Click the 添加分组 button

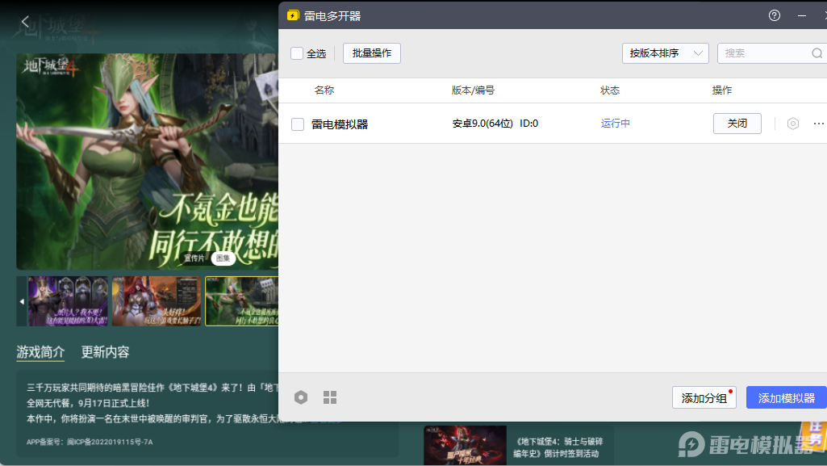pyautogui.click(x=704, y=397)
